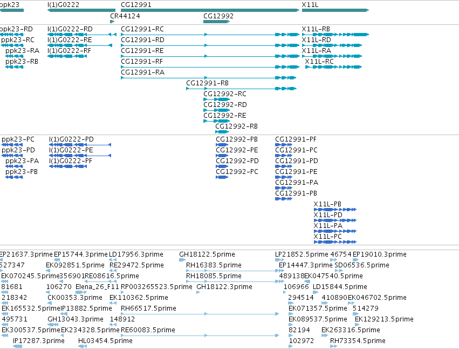This screenshot has height=349, width=459.
Task: Select transcript l(1)G0222-RF
Action: 67,56
